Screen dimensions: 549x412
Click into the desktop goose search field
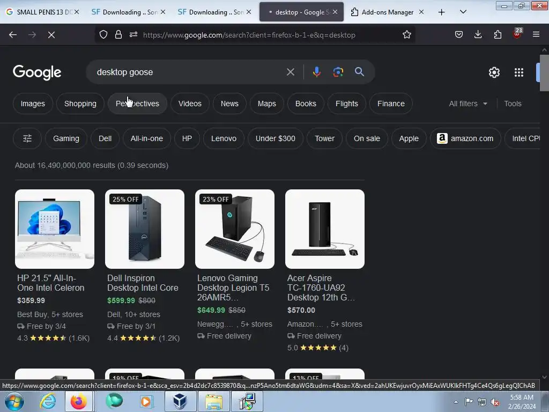(x=189, y=72)
